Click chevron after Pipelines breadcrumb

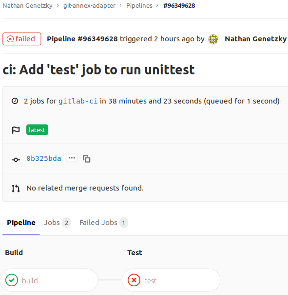click(x=157, y=6)
